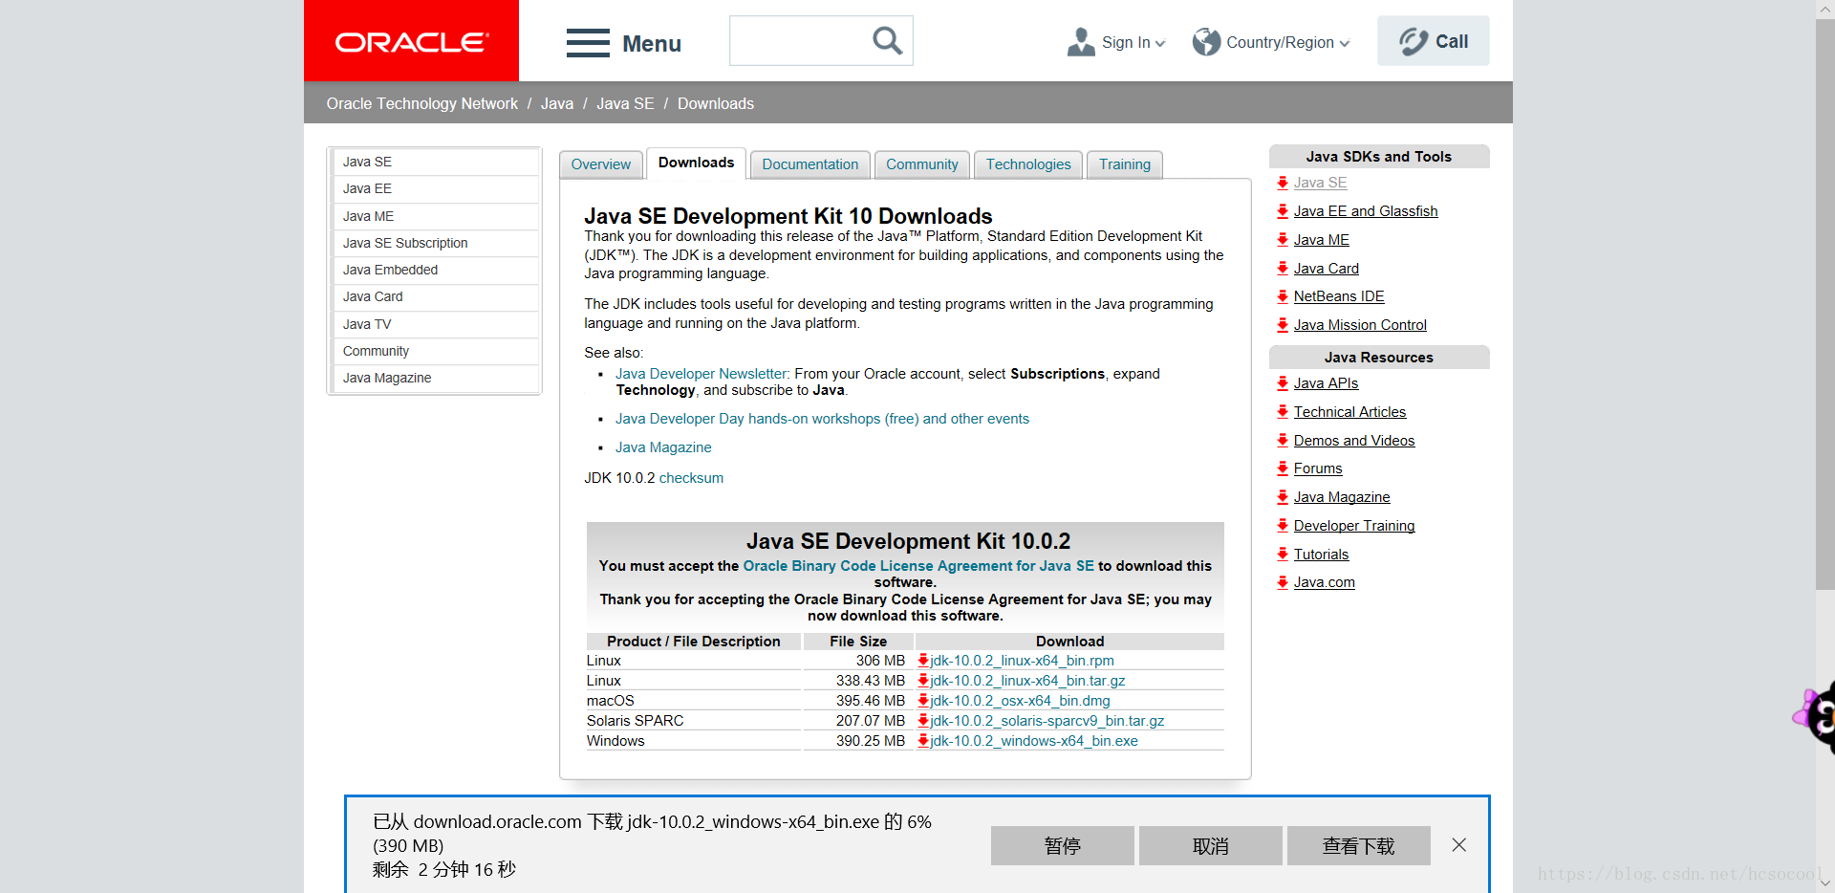1835x893 pixels.
Task: Click the Sign In user icon
Action: (1081, 42)
